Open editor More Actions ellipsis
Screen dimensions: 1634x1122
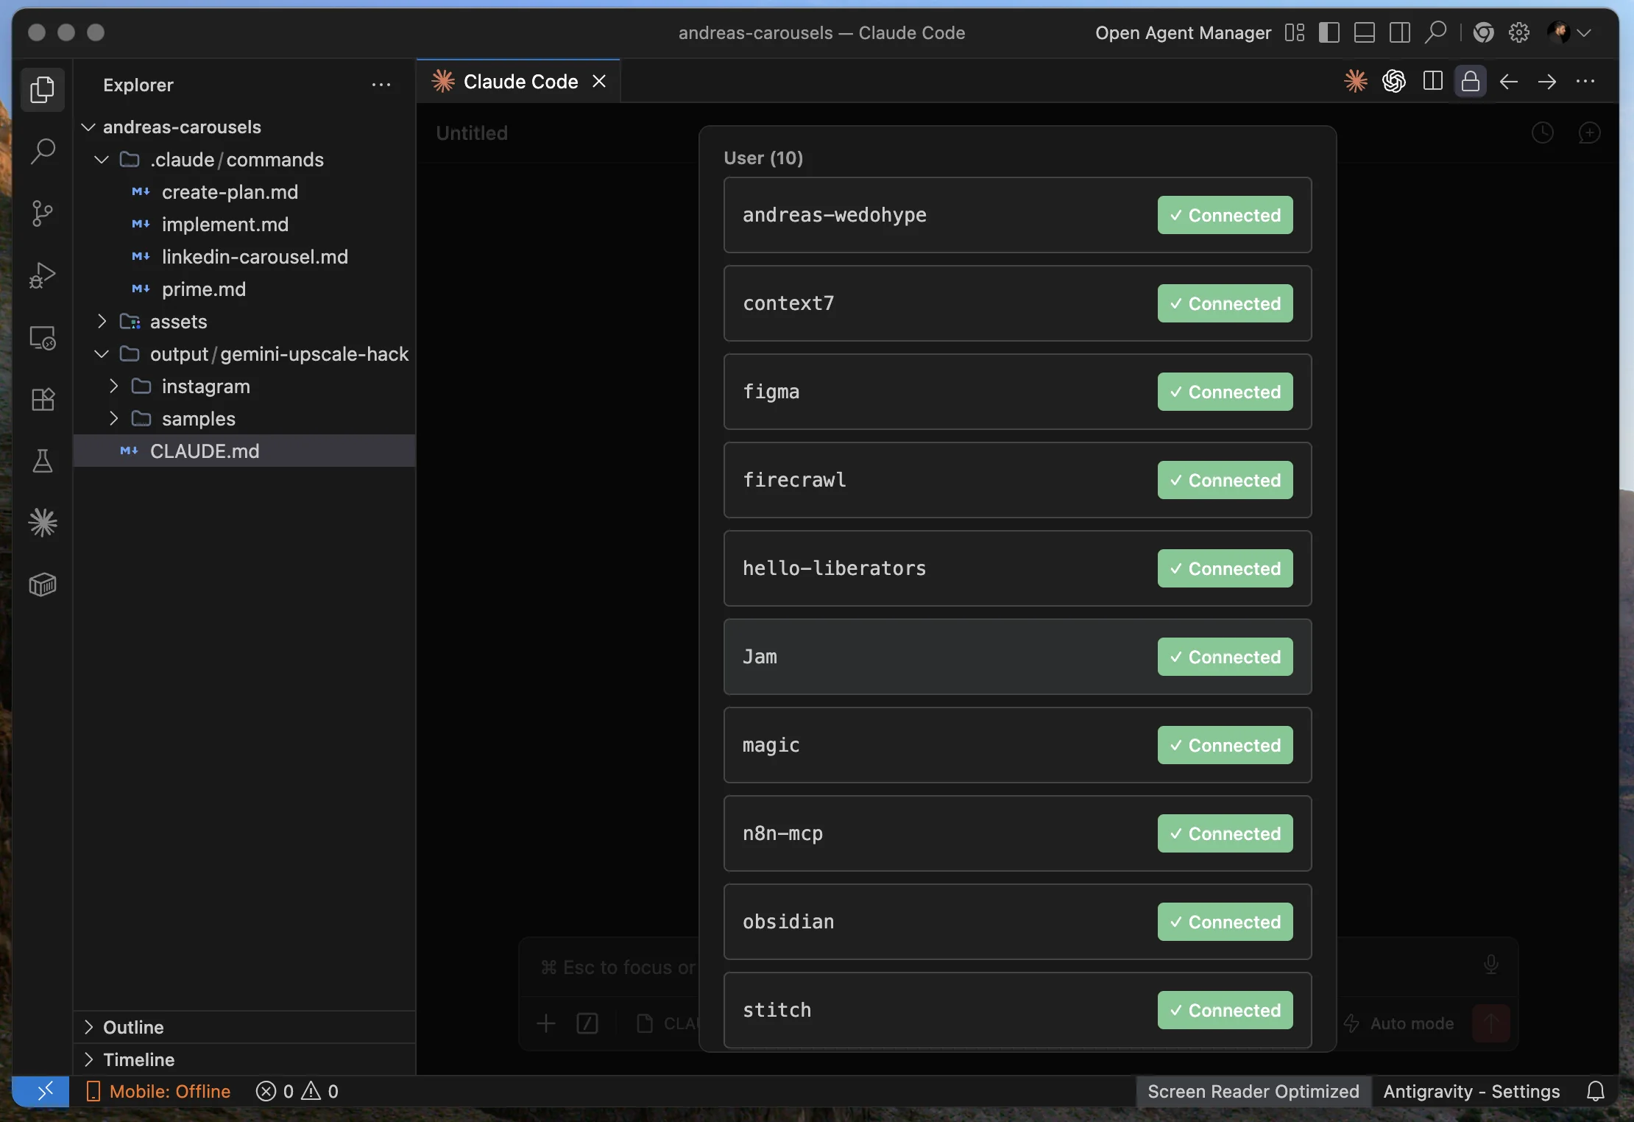pos(1585,81)
